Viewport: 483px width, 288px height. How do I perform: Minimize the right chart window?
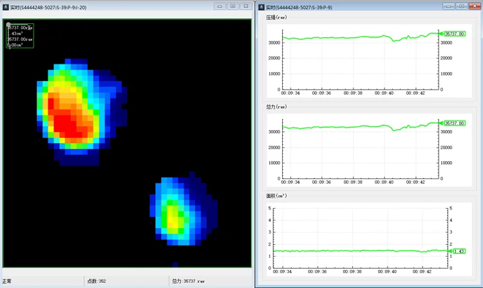pos(448,6)
